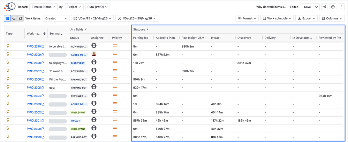
Task: Select the 189h 45m cell
Action: pos(244,120)
